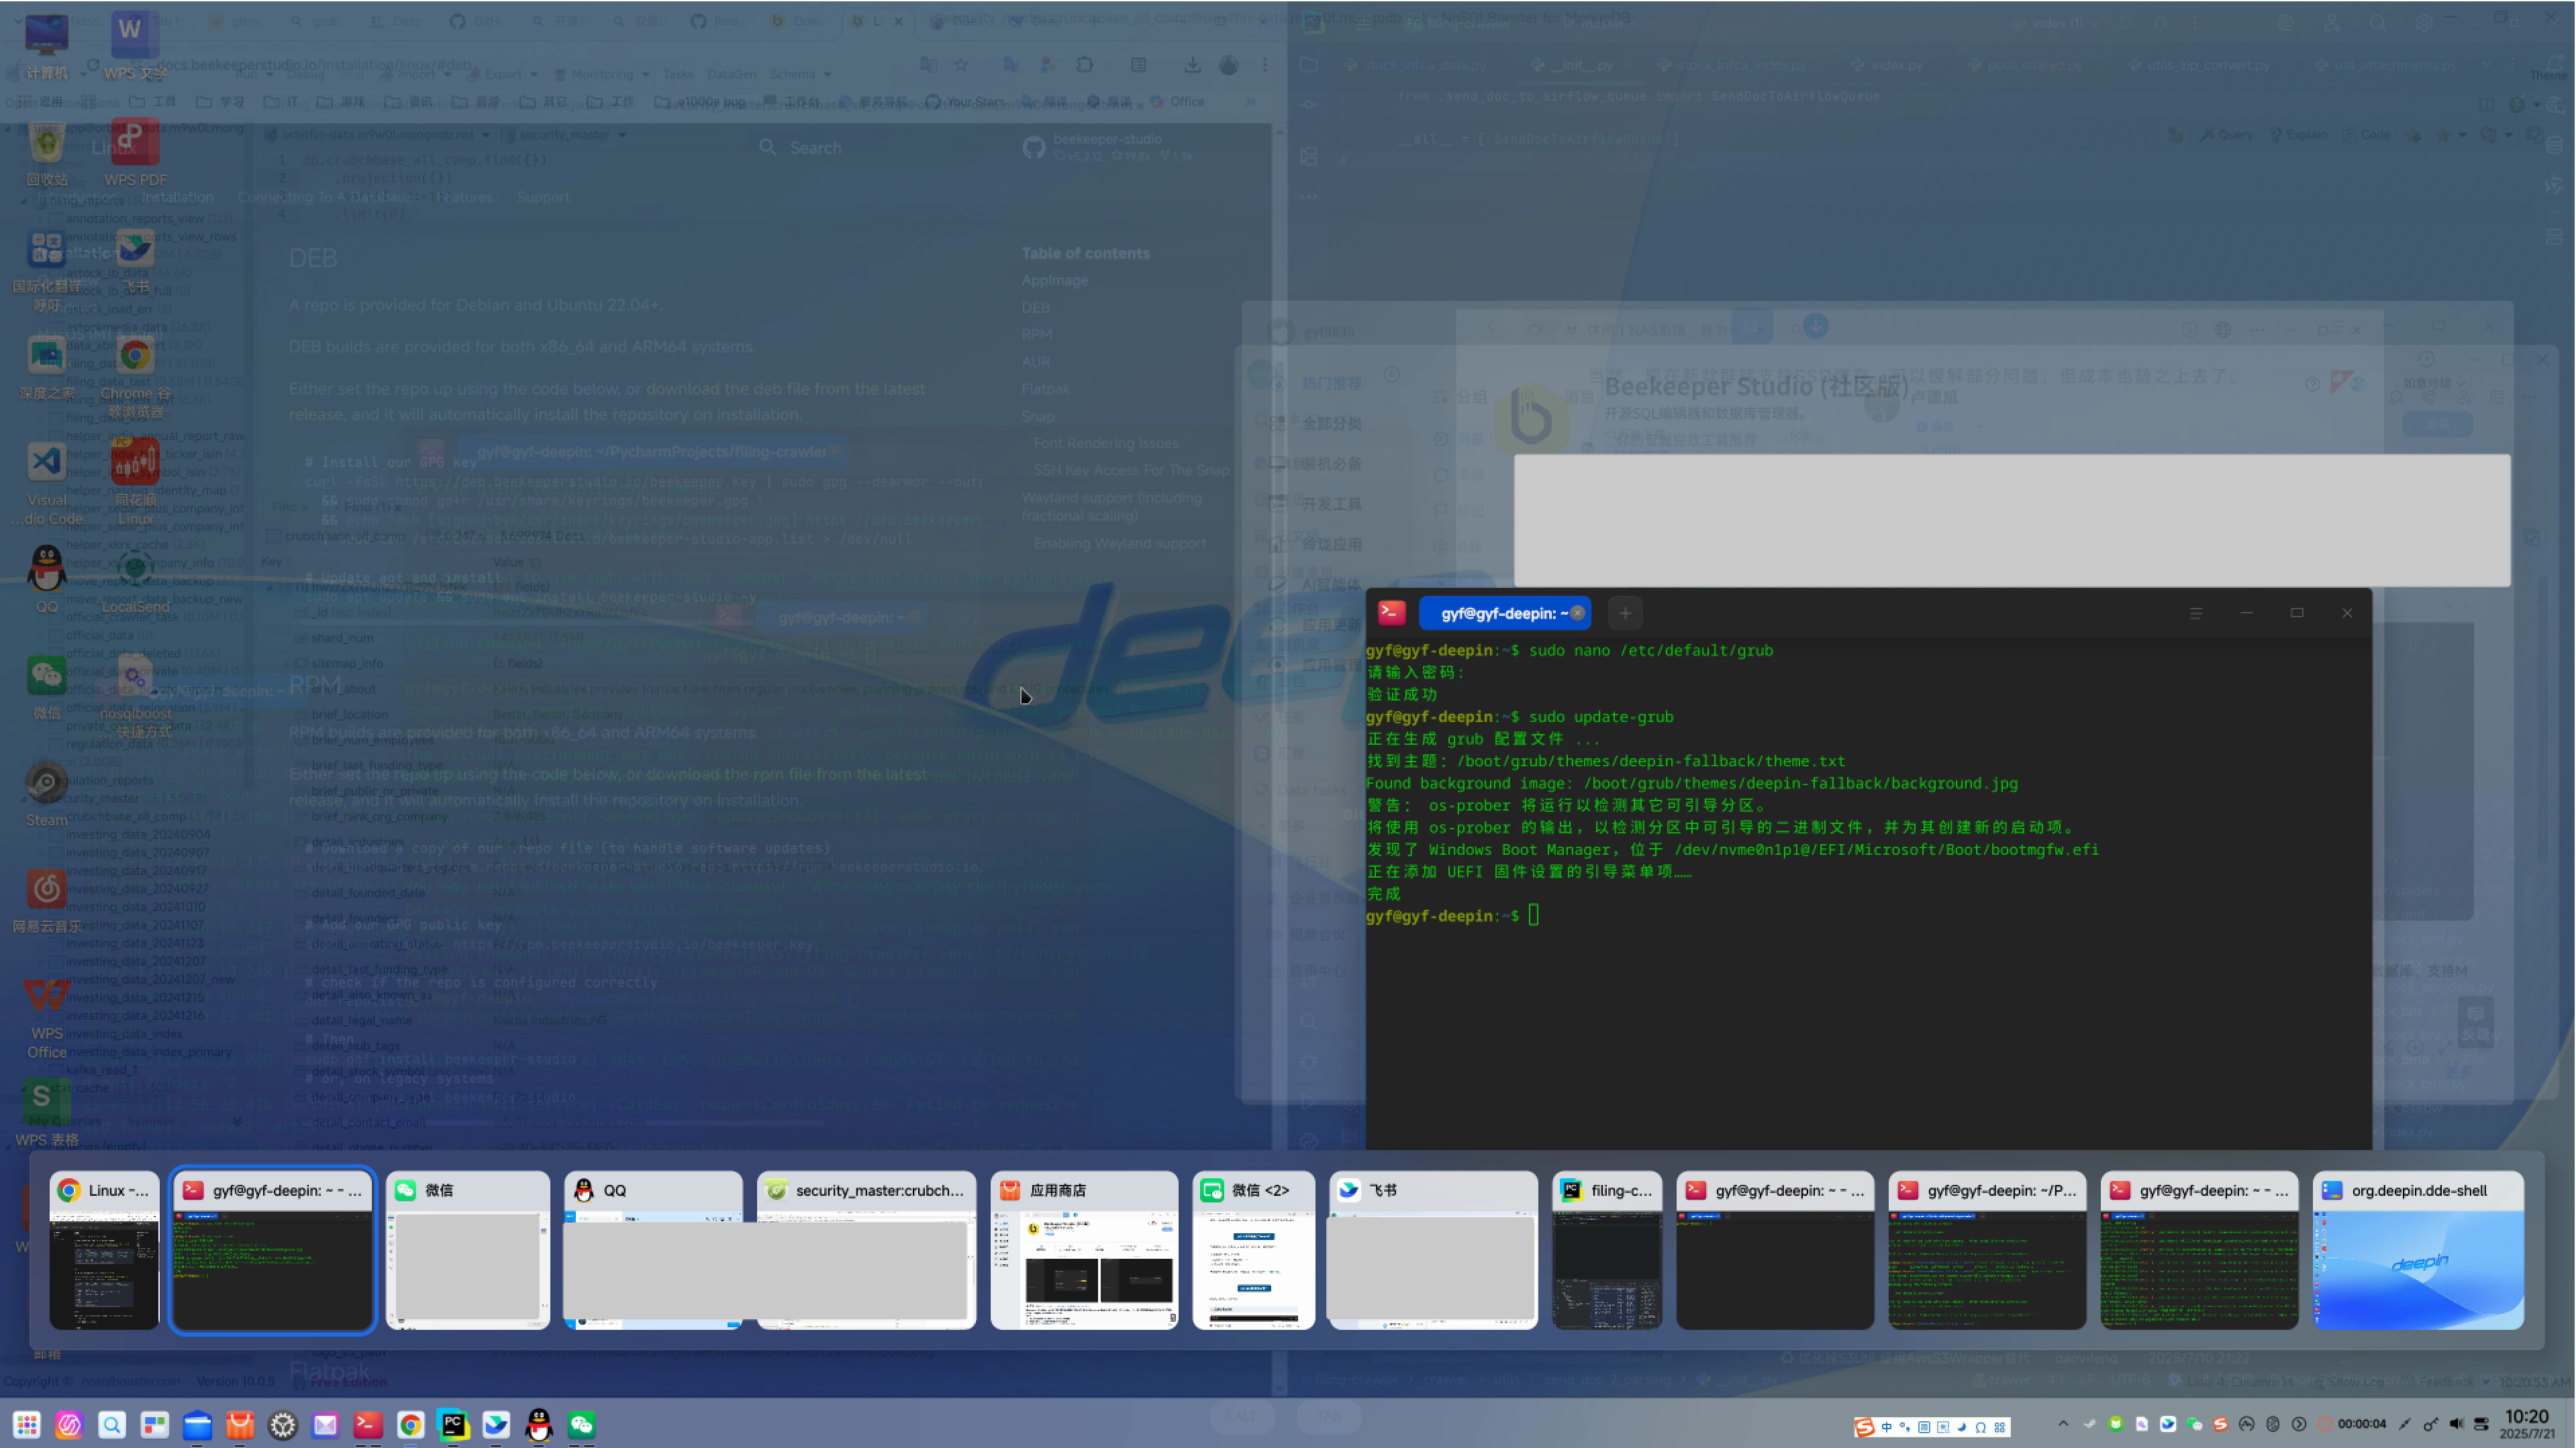2576x1448 pixels.
Task: Click the terminal icon in the dock
Action: 368,1424
